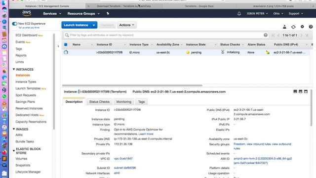Open the Launch Instance dropdown arrow
The image size is (316, 178).
tap(94, 25)
